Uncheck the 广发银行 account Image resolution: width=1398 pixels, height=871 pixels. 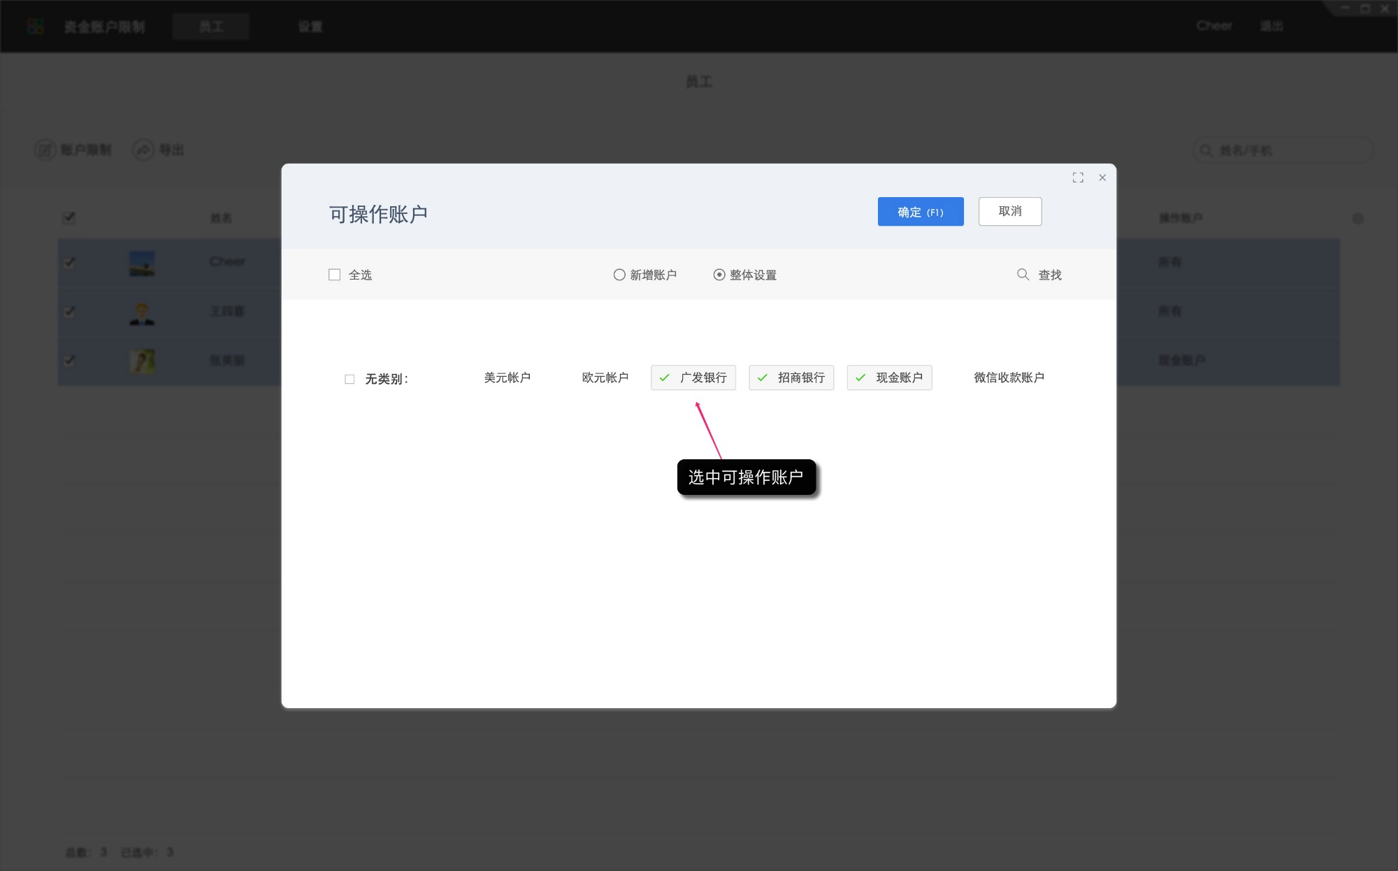coord(693,377)
